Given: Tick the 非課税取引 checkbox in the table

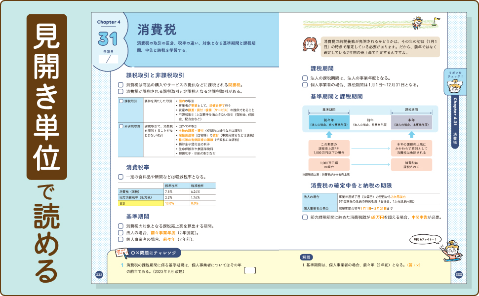Looking at the screenshot, I should coord(121,126).
